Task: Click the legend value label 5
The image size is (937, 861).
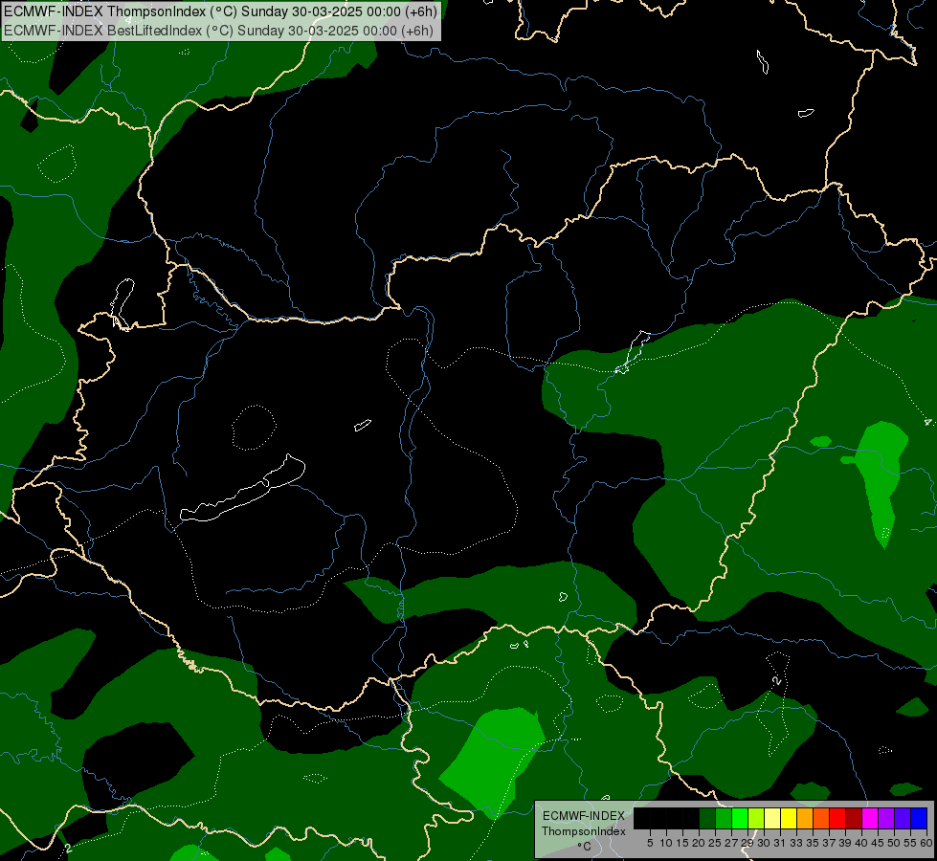Action: click(x=650, y=843)
